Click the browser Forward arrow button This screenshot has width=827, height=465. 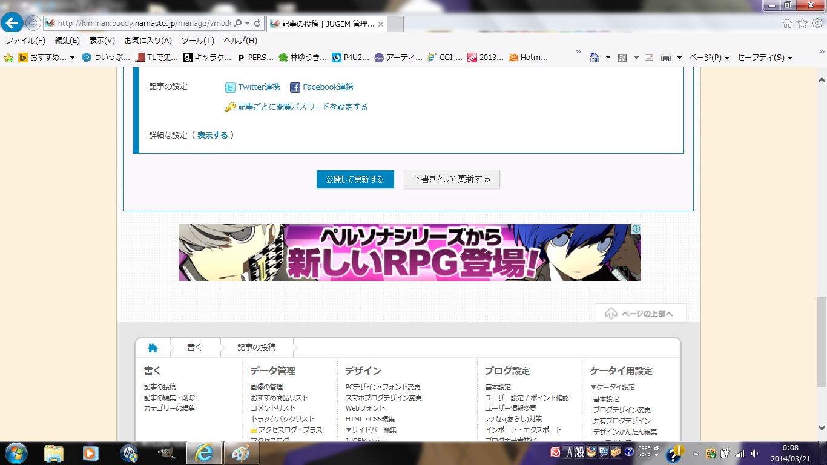[32, 23]
